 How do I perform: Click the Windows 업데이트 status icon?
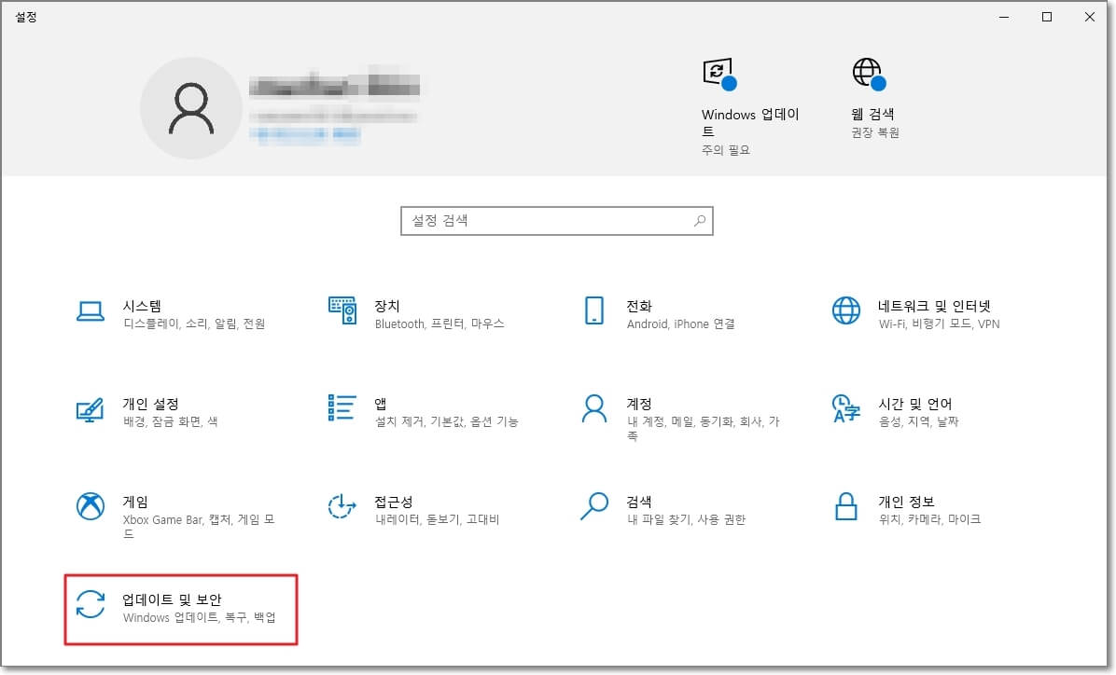719,75
